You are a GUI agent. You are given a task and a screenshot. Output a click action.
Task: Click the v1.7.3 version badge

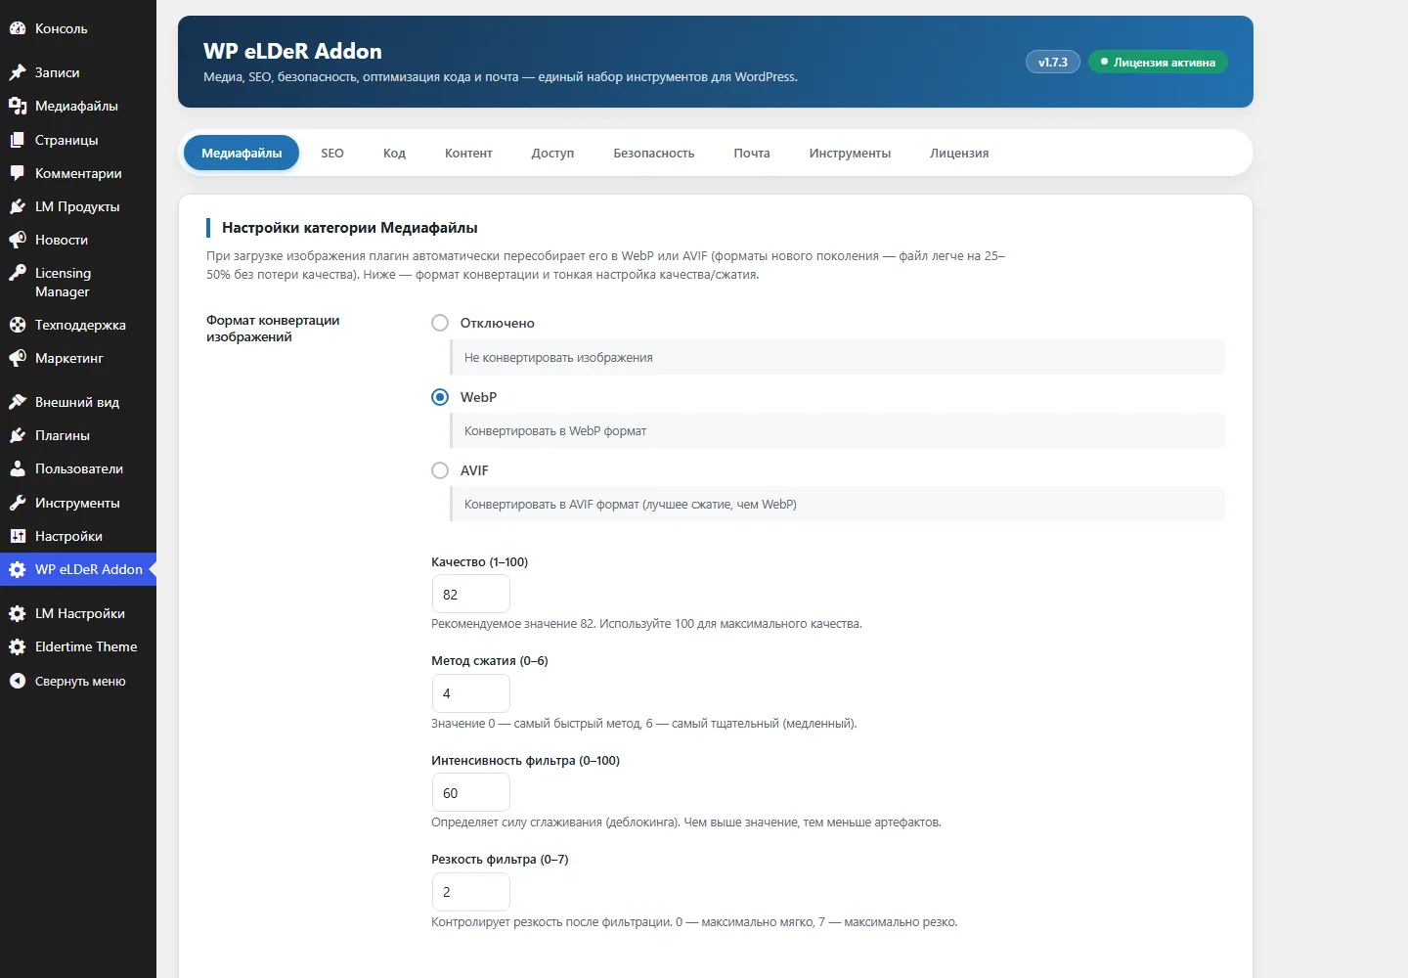(1053, 62)
